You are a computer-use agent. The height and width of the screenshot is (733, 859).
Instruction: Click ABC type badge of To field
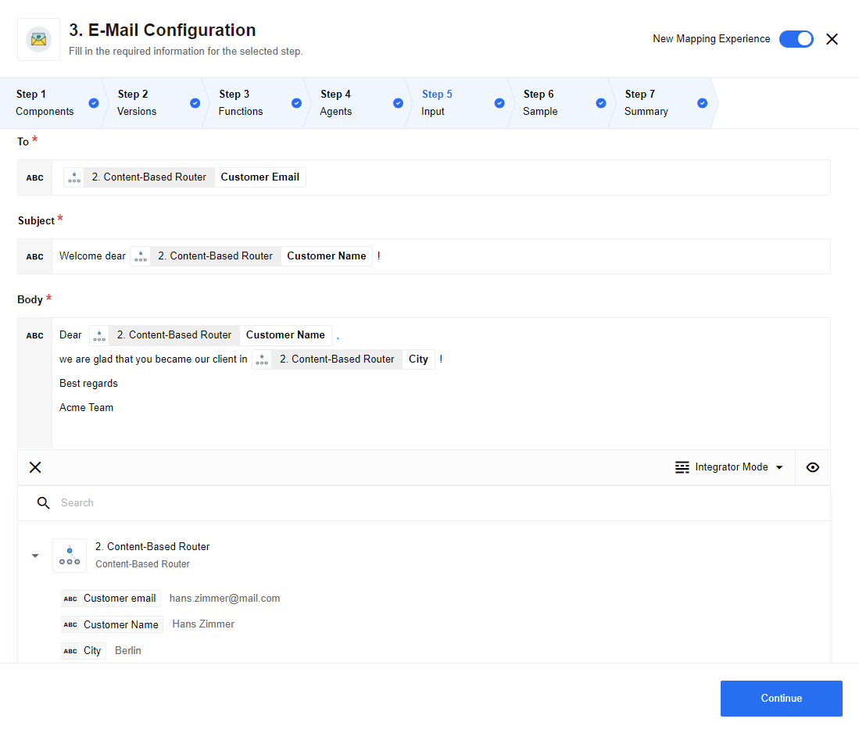[34, 177]
